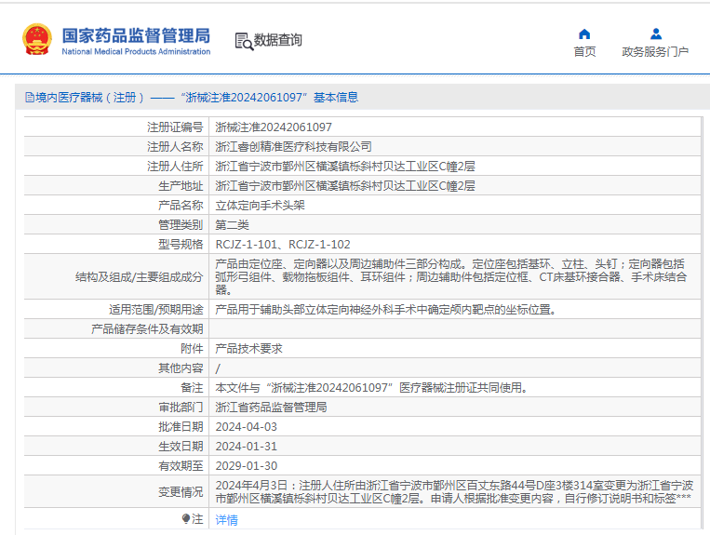The width and height of the screenshot is (710, 535).
Task: Click management class 第二类
Action: [x=232, y=224]
